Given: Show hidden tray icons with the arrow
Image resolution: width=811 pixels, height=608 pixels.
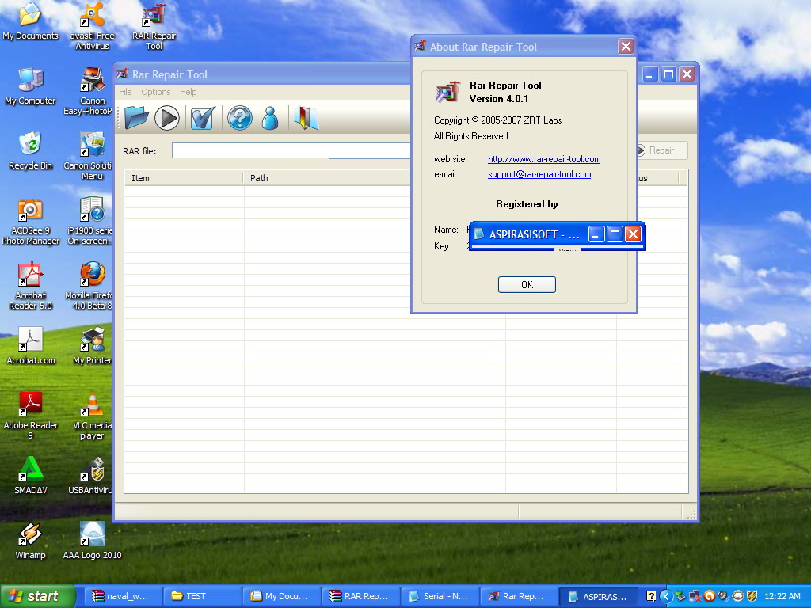Looking at the screenshot, I should 666,597.
